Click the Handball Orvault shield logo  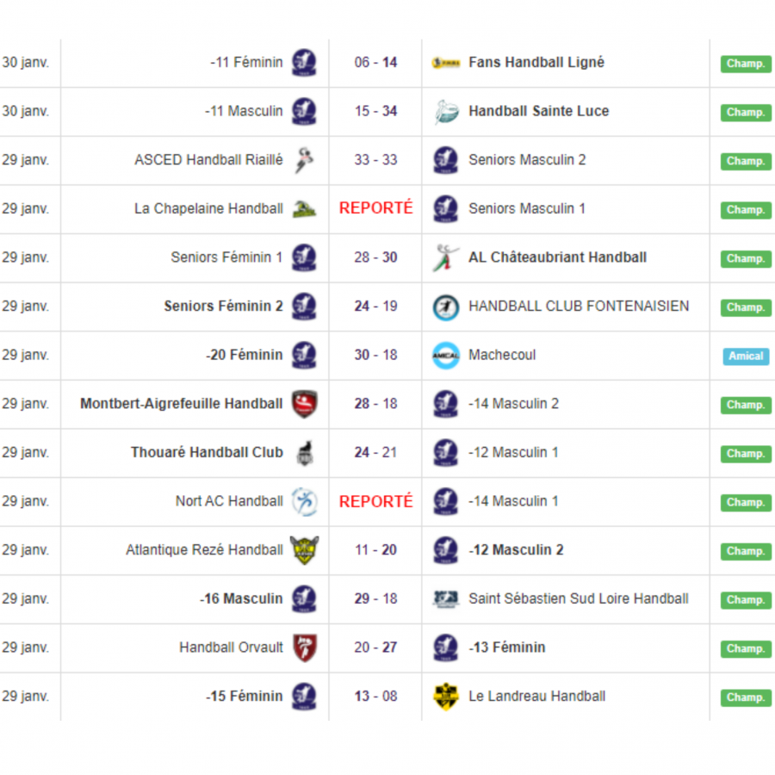click(303, 648)
